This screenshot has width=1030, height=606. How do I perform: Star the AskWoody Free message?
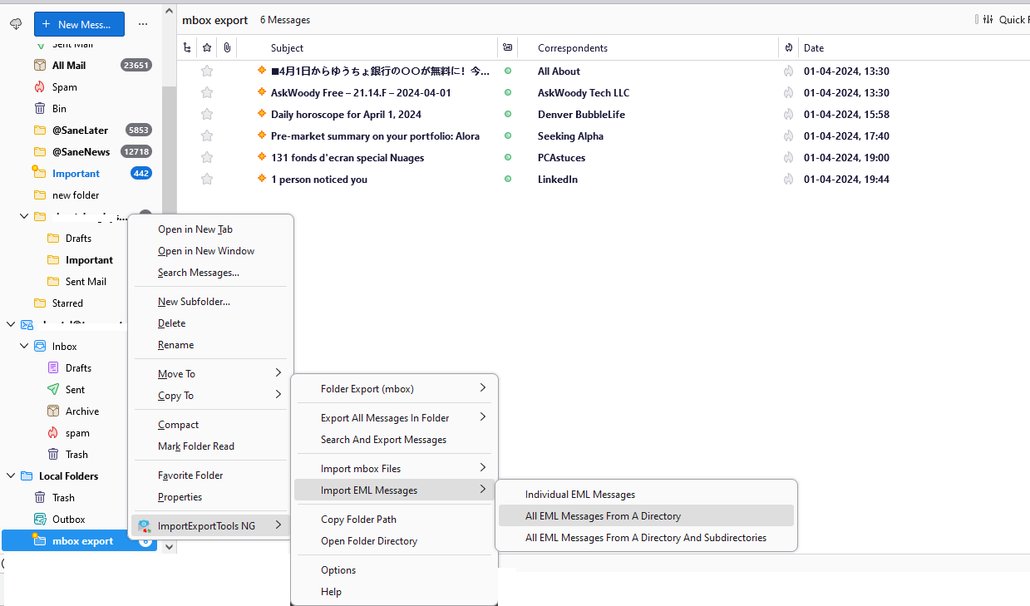coord(207,93)
